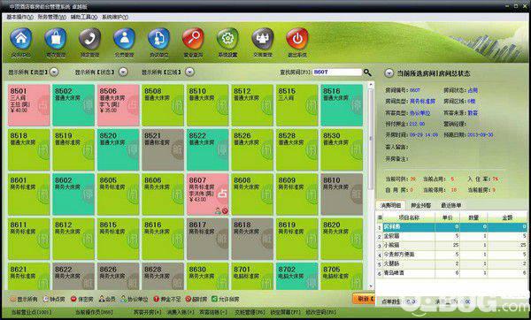Switch to the 押金列表 tab
Viewport: 531px width, 320px height.
(420, 205)
